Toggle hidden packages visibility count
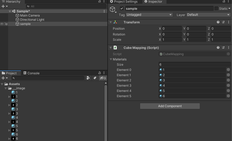 103,78
